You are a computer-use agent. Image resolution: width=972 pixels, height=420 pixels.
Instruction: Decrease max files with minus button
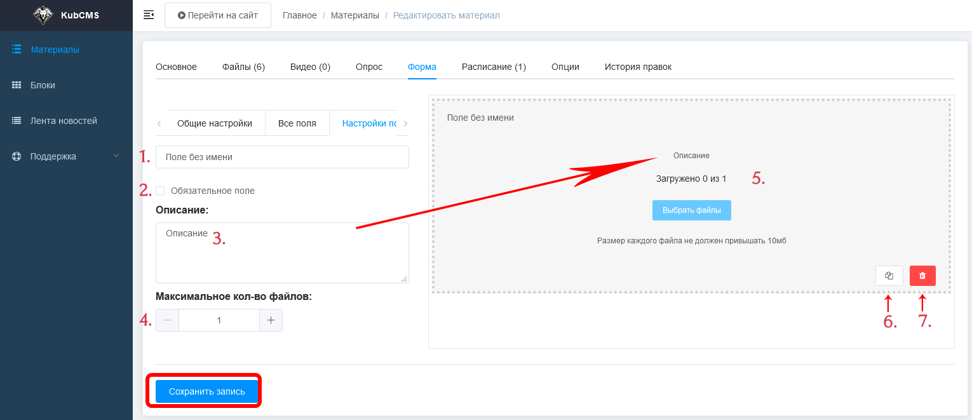168,320
